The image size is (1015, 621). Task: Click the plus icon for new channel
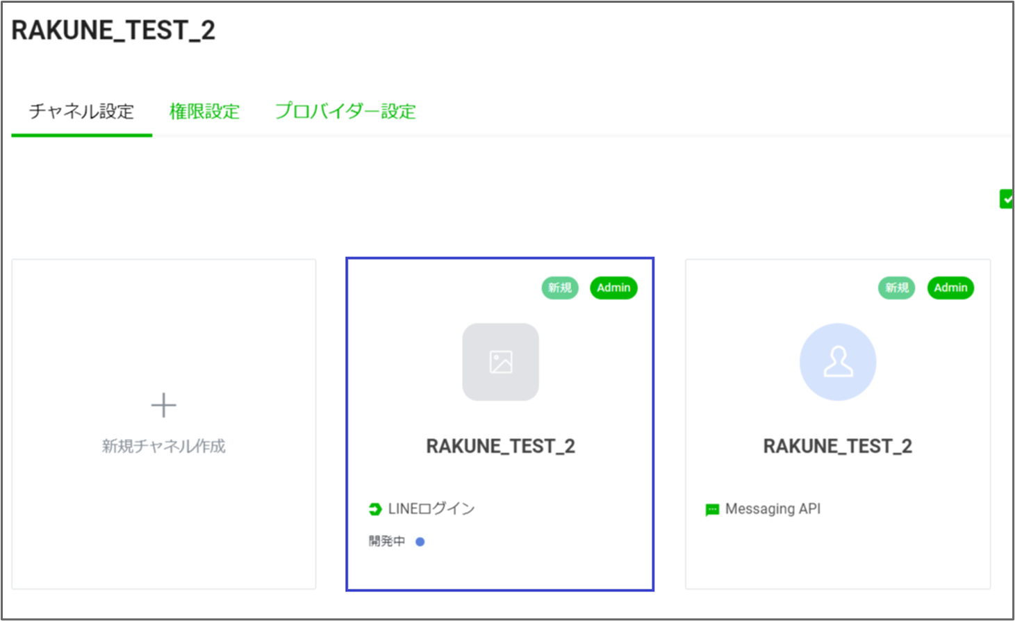click(164, 405)
